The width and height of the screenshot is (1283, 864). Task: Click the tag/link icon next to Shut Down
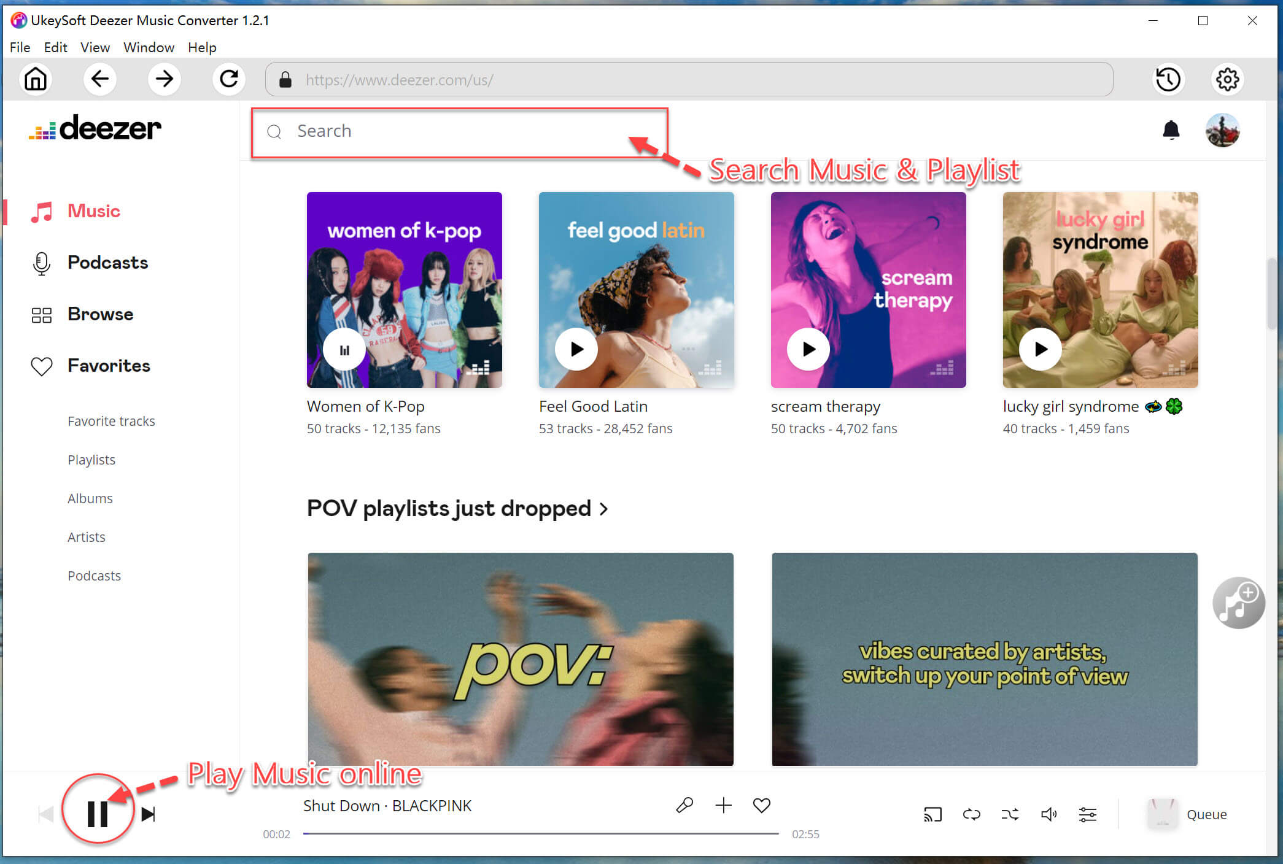pos(682,804)
